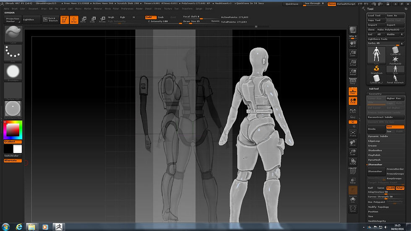Open the Zplugin menu
The image size is (411, 231).
tap(199, 8)
